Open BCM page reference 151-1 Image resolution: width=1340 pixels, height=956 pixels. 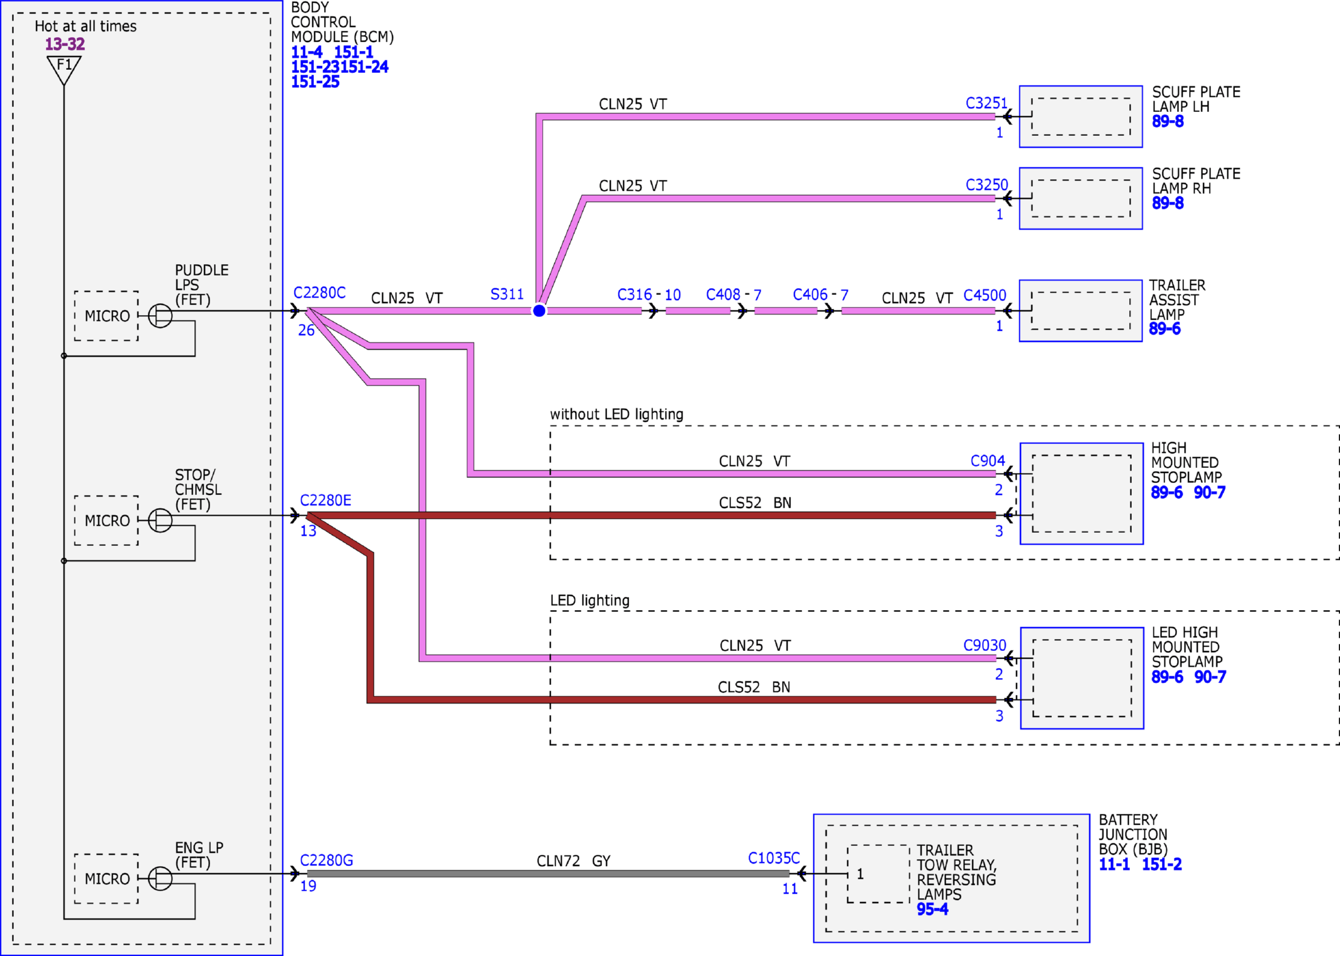354,52
